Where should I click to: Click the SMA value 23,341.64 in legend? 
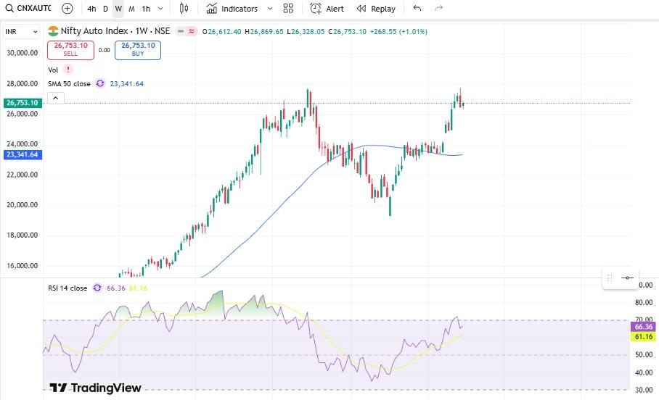[126, 84]
